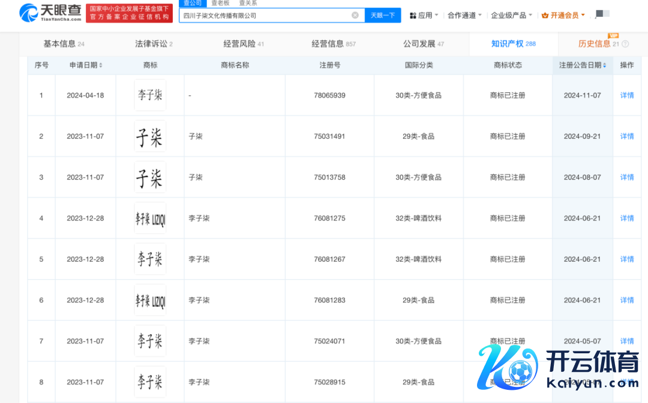Open 详情 for registration 75031491
The height and width of the screenshot is (403, 648).
point(627,136)
